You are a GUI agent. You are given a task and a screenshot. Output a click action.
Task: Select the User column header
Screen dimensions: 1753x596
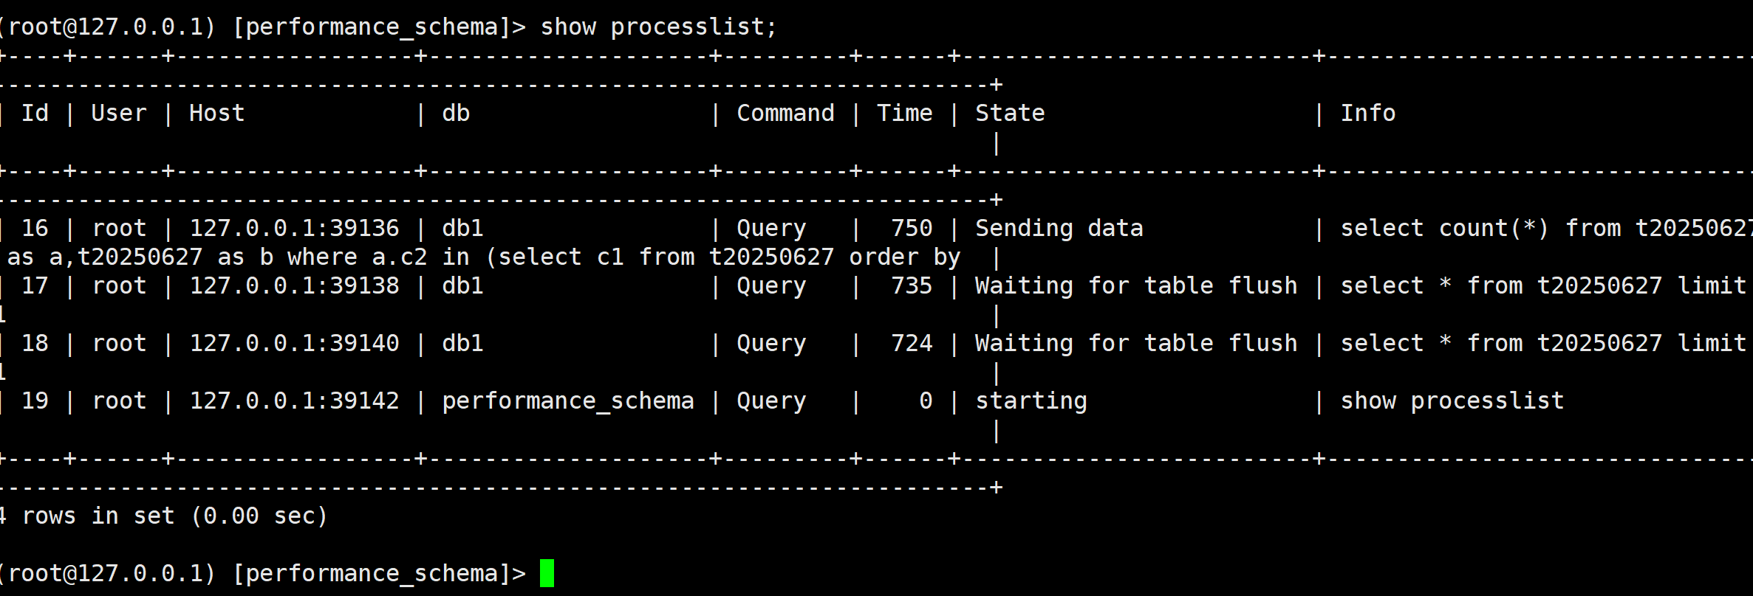[x=119, y=113]
